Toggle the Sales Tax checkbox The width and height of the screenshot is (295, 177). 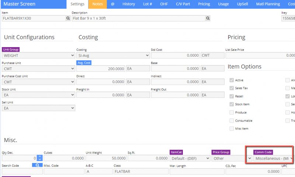(232, 88)
